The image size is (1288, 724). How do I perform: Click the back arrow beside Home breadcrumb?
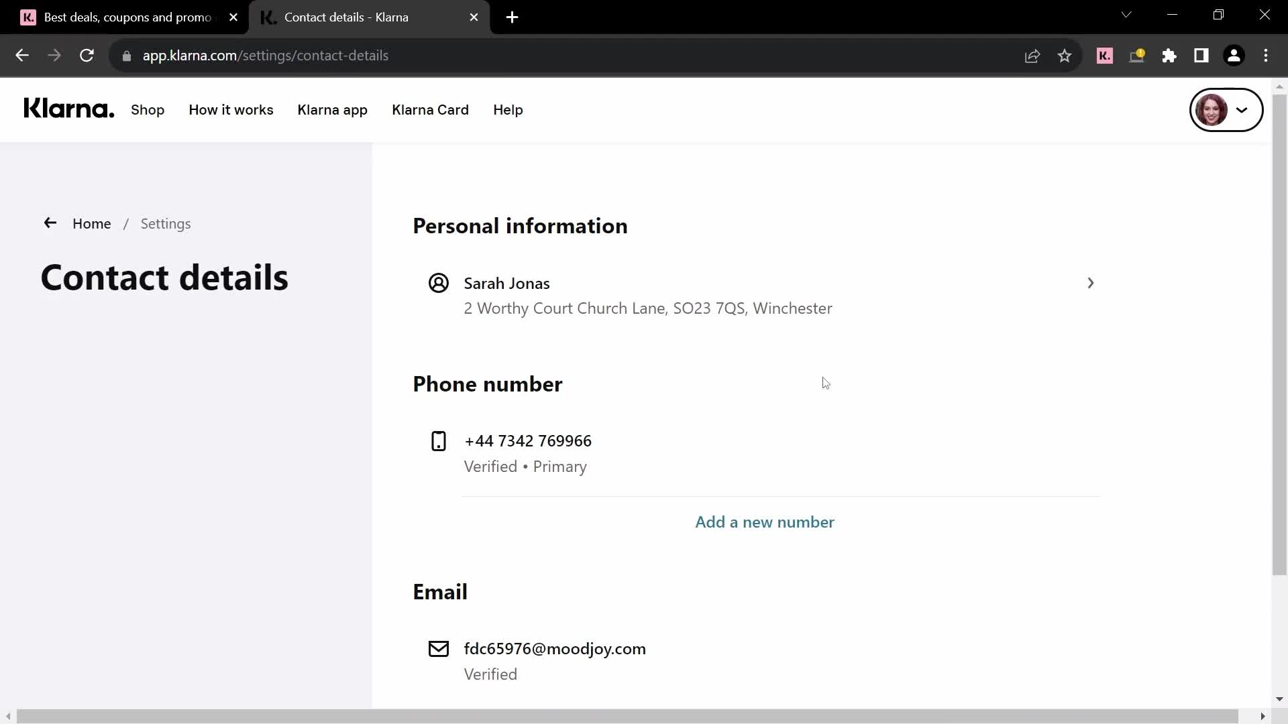(x=50, y=223)
